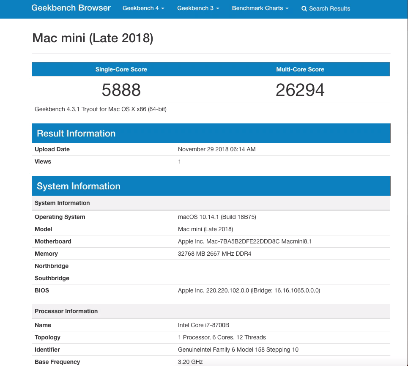This screenshot has height=366, width=408.
Task: Click the Motherboard label
Action: [53, 241]
